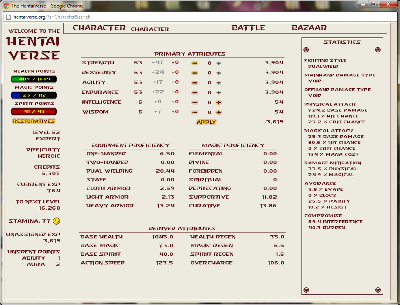The image size is (400, 305).
Task: Add a point to Intelligence
Action: pyautogui.click(x=219, y=102)
